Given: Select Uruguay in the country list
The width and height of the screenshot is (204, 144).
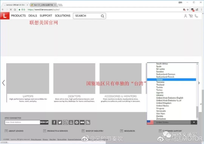Looking at the screenshot, I should point(171,108).
